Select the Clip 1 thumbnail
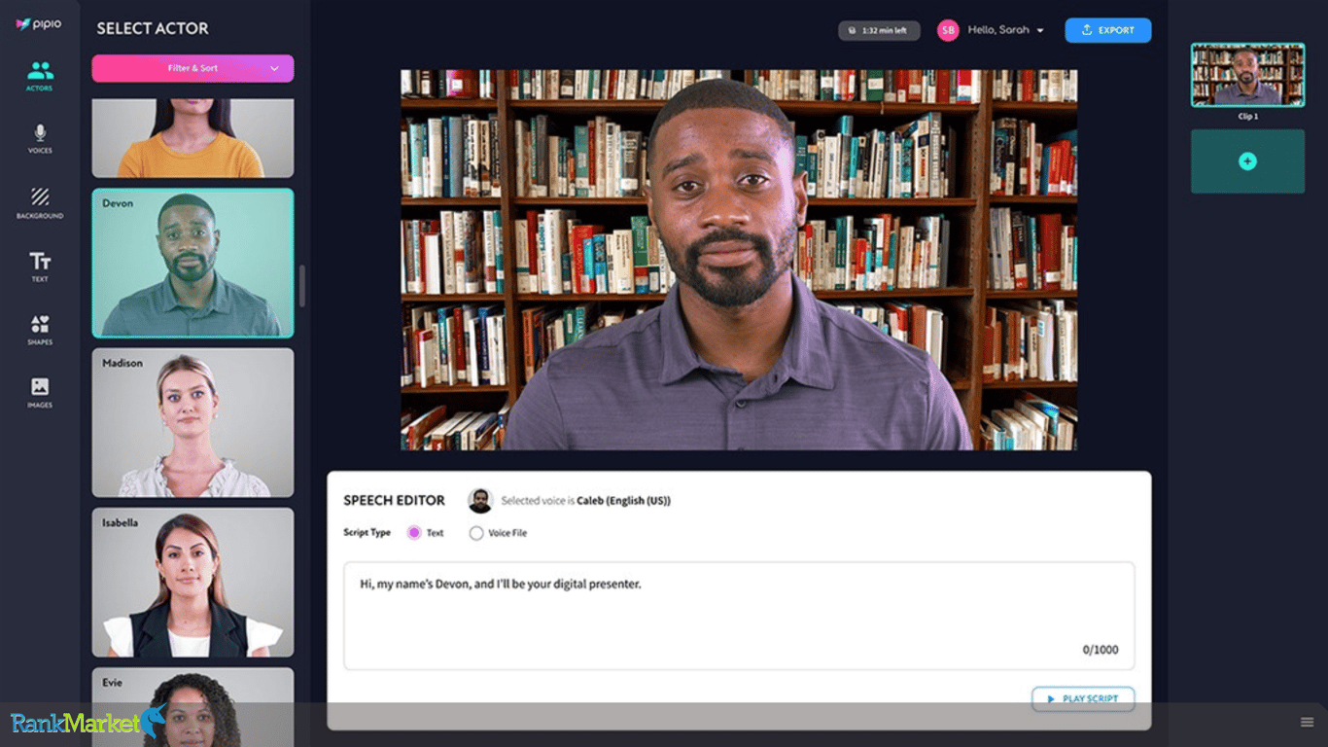 coord(1247,75)
